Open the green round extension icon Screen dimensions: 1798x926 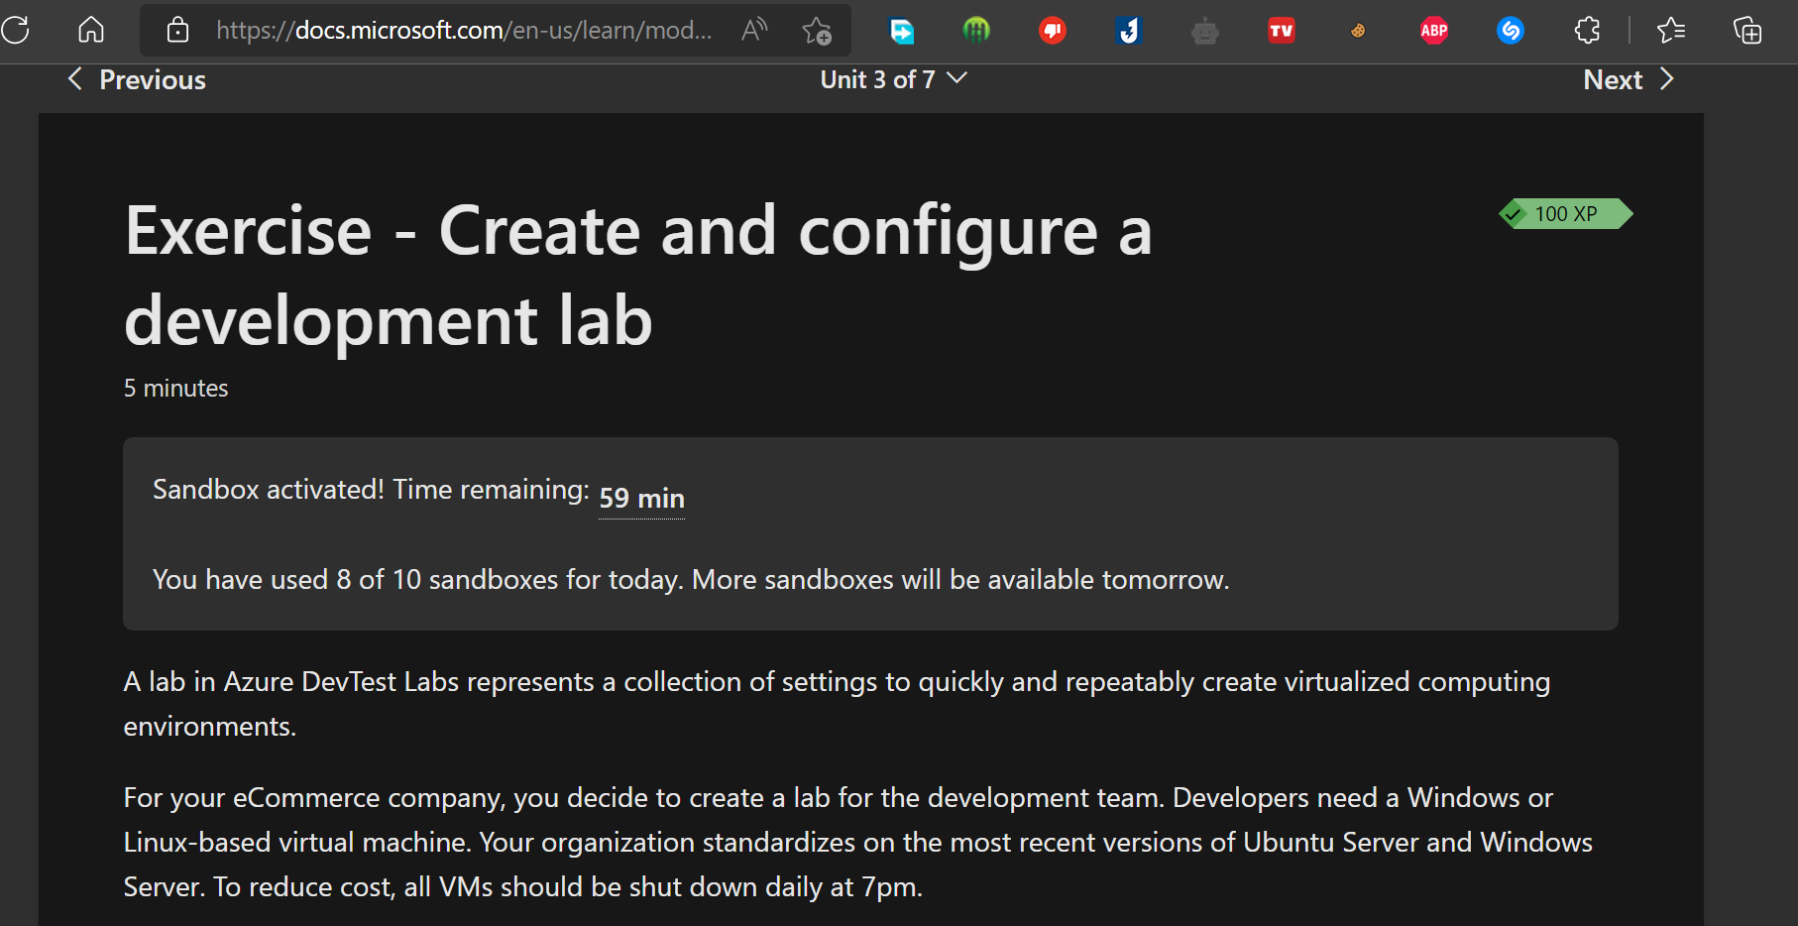tap(976, 31)
